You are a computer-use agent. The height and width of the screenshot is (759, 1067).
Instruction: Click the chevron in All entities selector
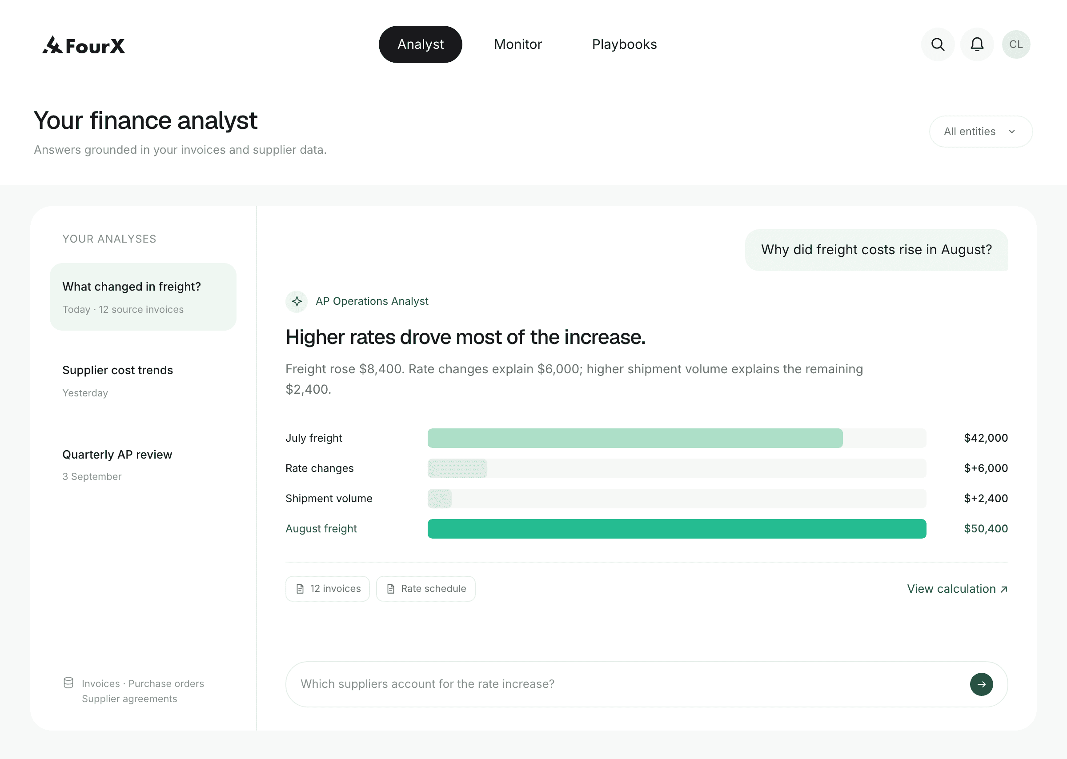pyautogui.click(x=1012, y=132)
